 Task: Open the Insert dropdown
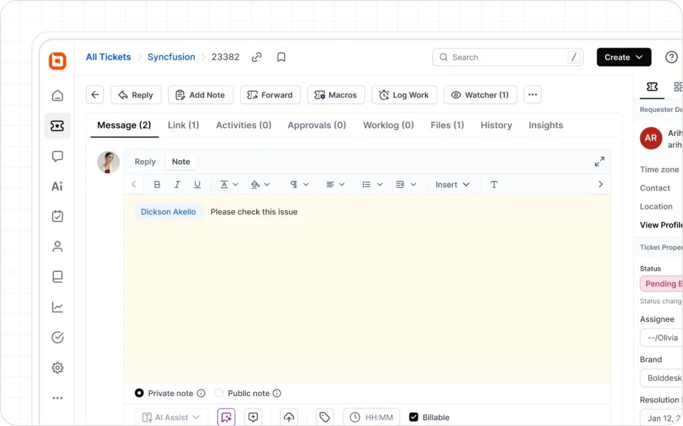452,185
